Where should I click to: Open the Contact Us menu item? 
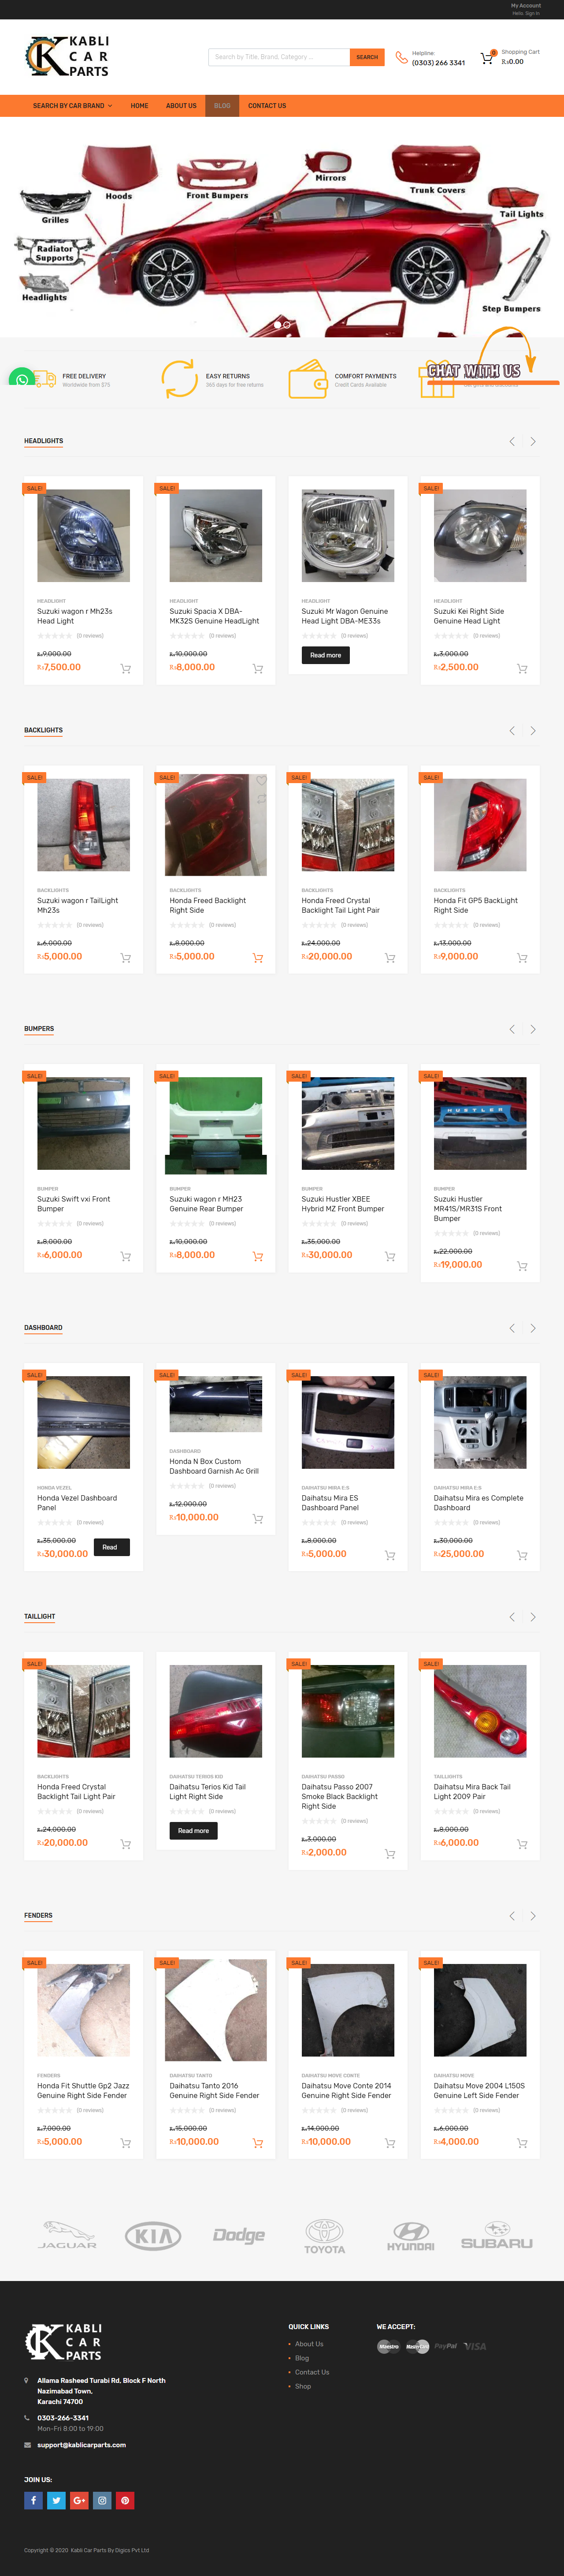pyautogui.click(x=267, y=105)
